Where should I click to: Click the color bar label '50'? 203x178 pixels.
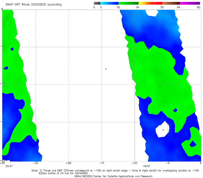162,7
